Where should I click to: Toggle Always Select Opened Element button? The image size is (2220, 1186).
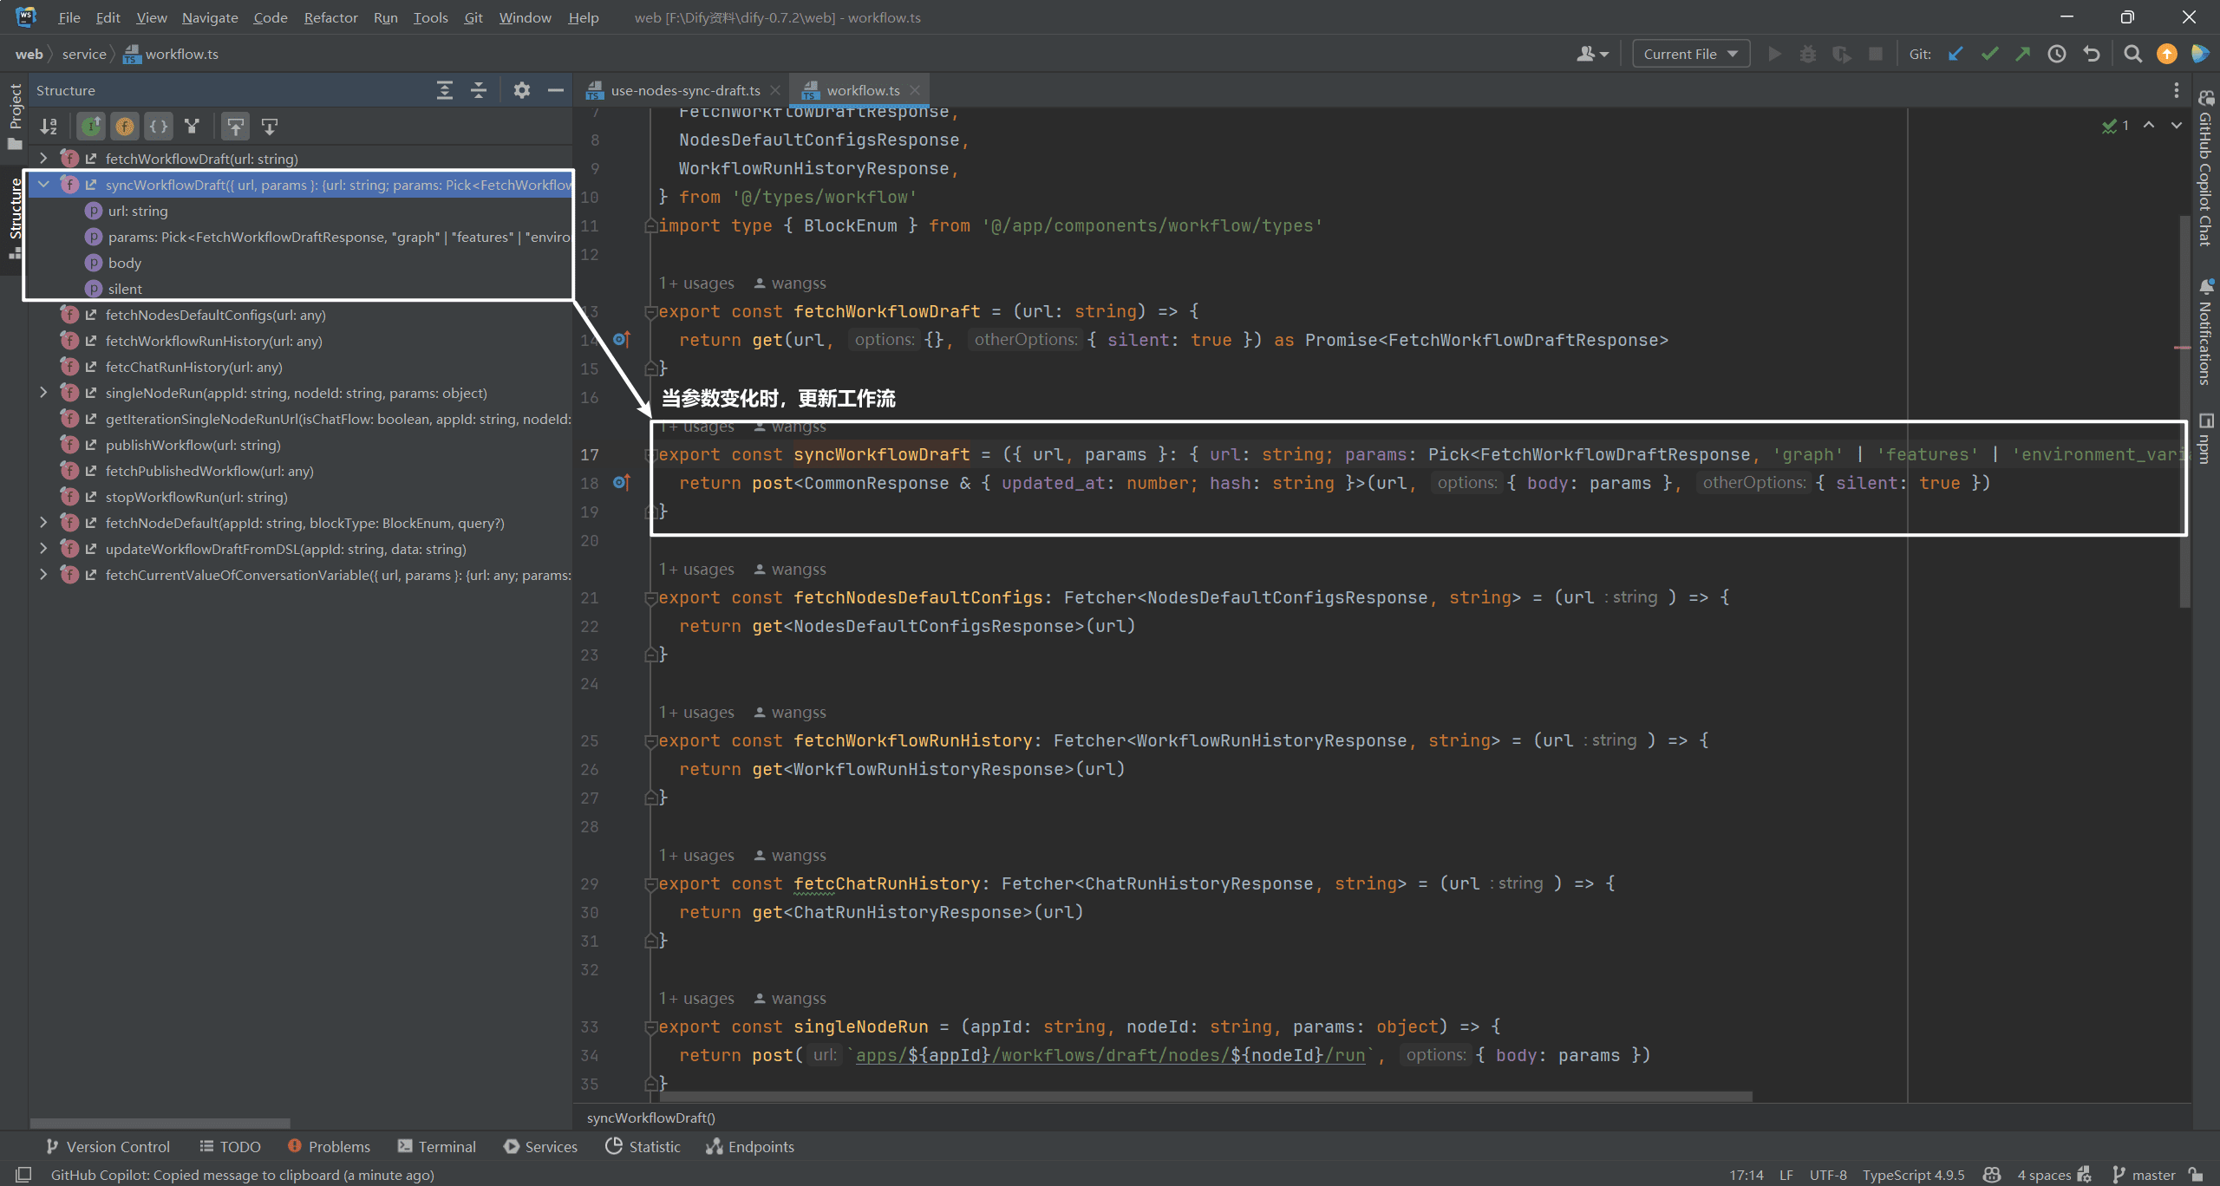pyautogui.click(x=236, y=127)
